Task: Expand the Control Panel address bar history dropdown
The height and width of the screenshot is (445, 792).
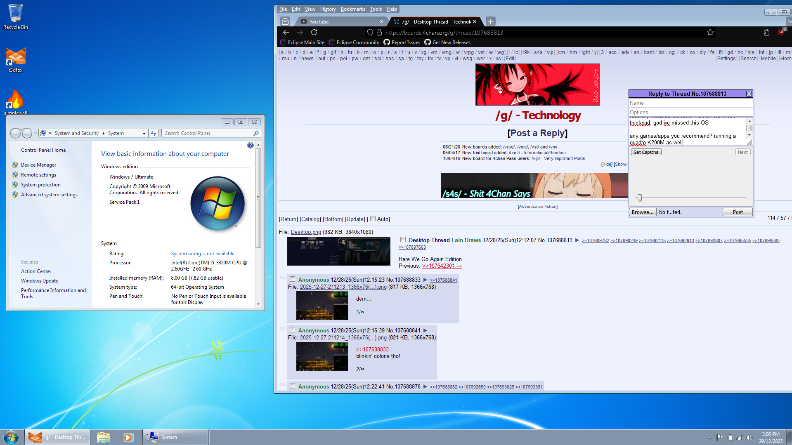Action: click(x=144, y=133)
